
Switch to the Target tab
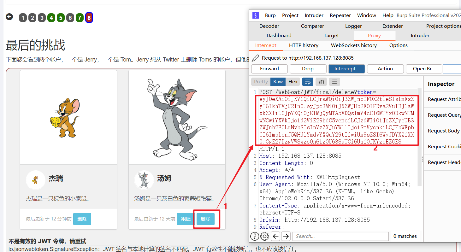coord(331,36)
